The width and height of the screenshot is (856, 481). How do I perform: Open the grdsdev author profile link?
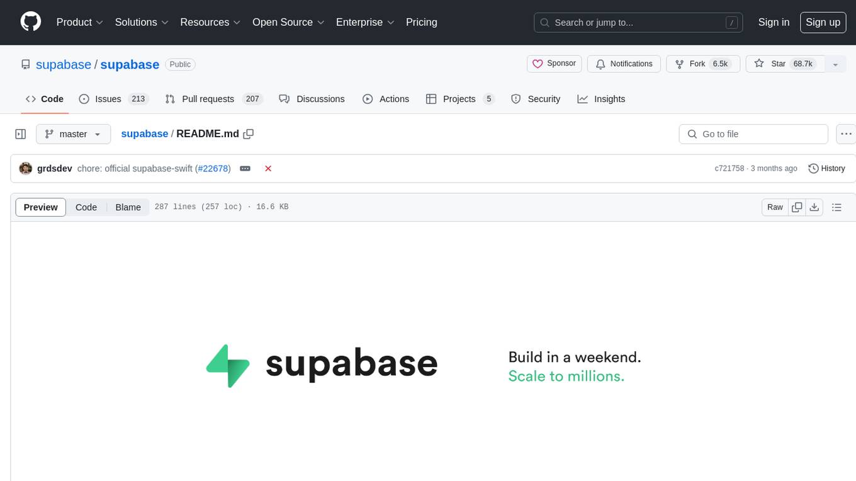click(x=55, y=168)
